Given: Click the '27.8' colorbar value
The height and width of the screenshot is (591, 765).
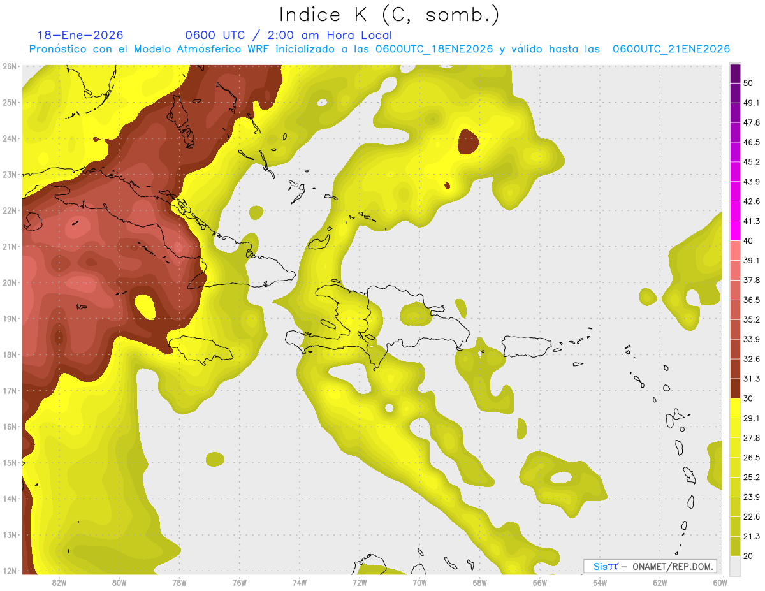Looking at the screenshot, I should 752,438.
